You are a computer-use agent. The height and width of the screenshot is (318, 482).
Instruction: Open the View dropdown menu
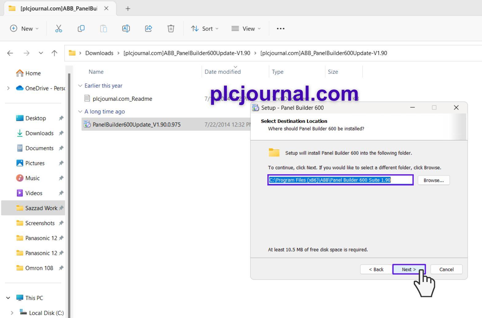point(246,29)
